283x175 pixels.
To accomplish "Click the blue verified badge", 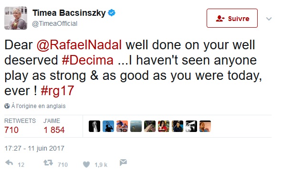I will click(x=112, y=13).
